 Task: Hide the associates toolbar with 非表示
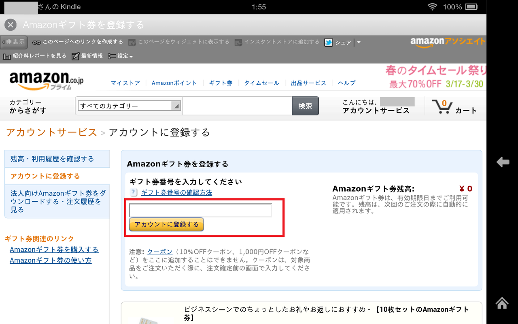click(x=14, y=42)
